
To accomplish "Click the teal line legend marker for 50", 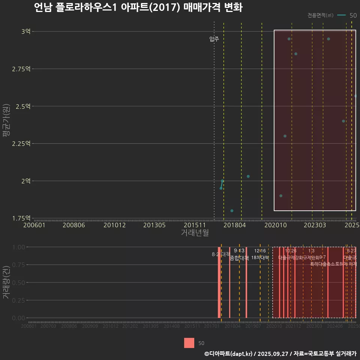I will [x=341, y=15].
